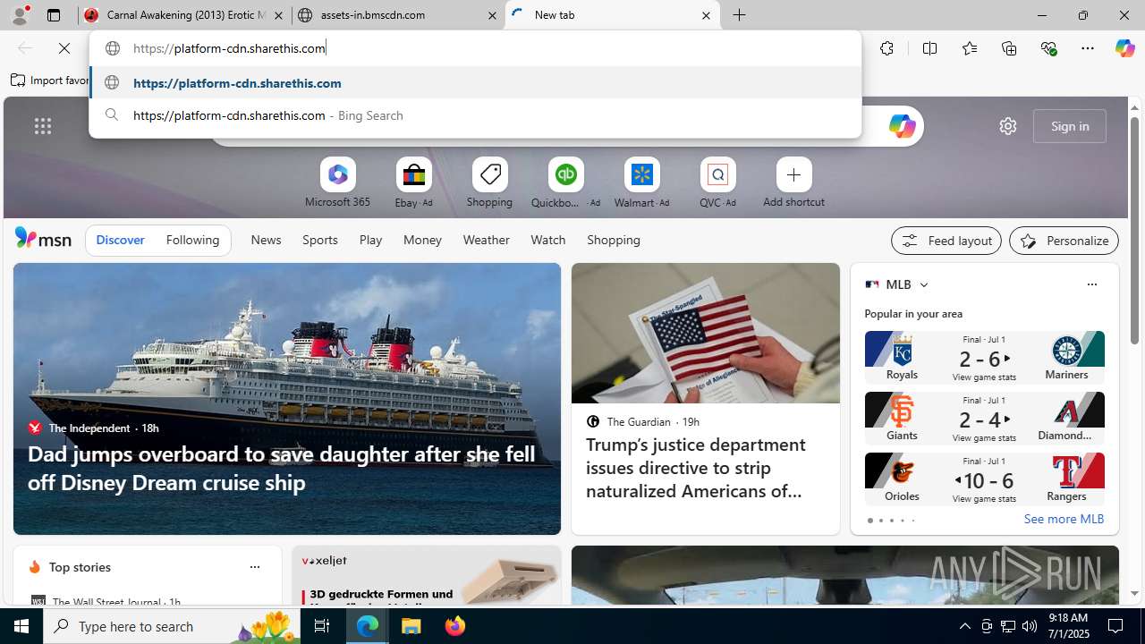Click the msn logo
The image size is (1145, 644).
[x=43, y=239]
